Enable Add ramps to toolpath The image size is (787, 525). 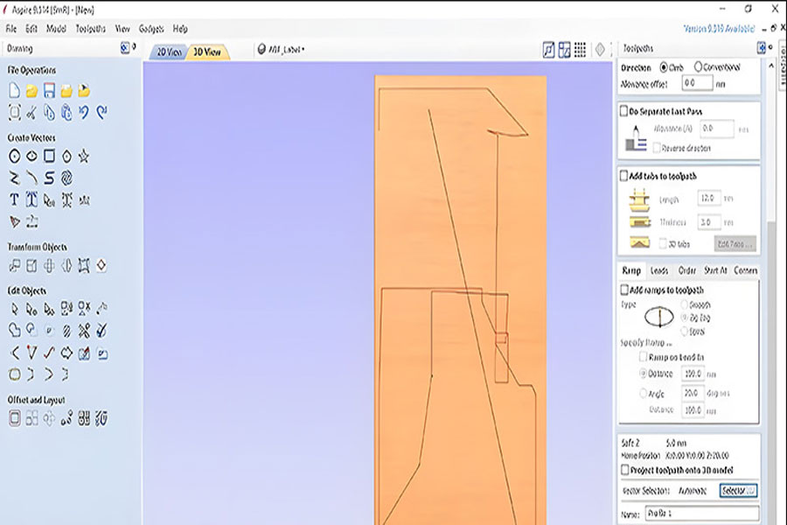point(624,290)
